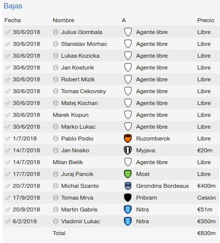Open the info icon beside Michal Szanto
The image size is (220, 243).
tap(56, 186)
